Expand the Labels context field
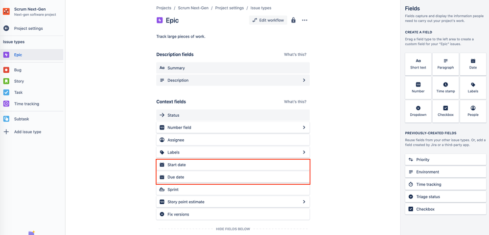The image size is (489, 235). 233,152
